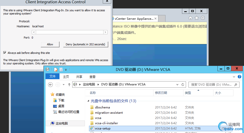Click right arrow of hostname scrollbar

point(105,32)
